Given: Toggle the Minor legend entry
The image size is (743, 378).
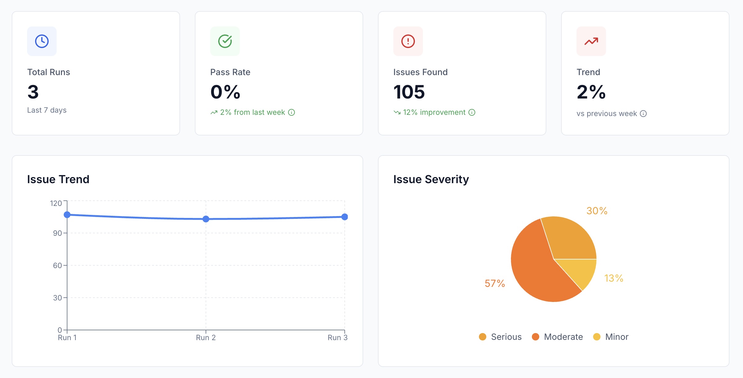Looking at the screenshot, I should [x=611, y=337].
